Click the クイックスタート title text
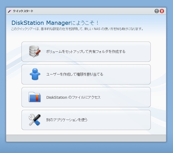The width and height of the screenshot is (173, 153). click(x=23, y=11)
